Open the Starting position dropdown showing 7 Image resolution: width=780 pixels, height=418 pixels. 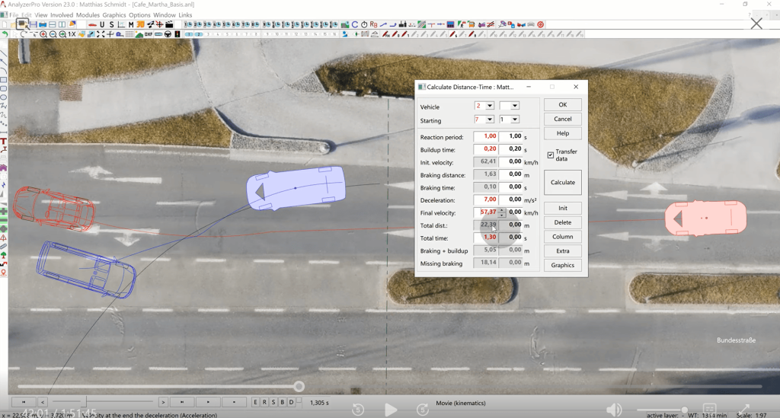pyautogui.click(x=489, y=120)
